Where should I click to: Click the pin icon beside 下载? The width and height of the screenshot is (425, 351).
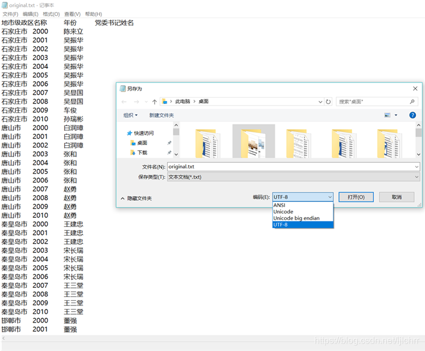pyautogui.click(x=169, y=152)
